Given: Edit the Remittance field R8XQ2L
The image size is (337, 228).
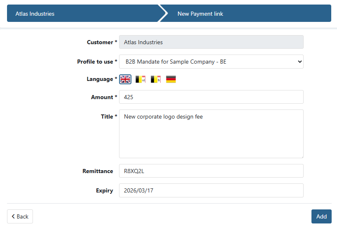Looking at the screenshot, I should [x=211, y=171].
